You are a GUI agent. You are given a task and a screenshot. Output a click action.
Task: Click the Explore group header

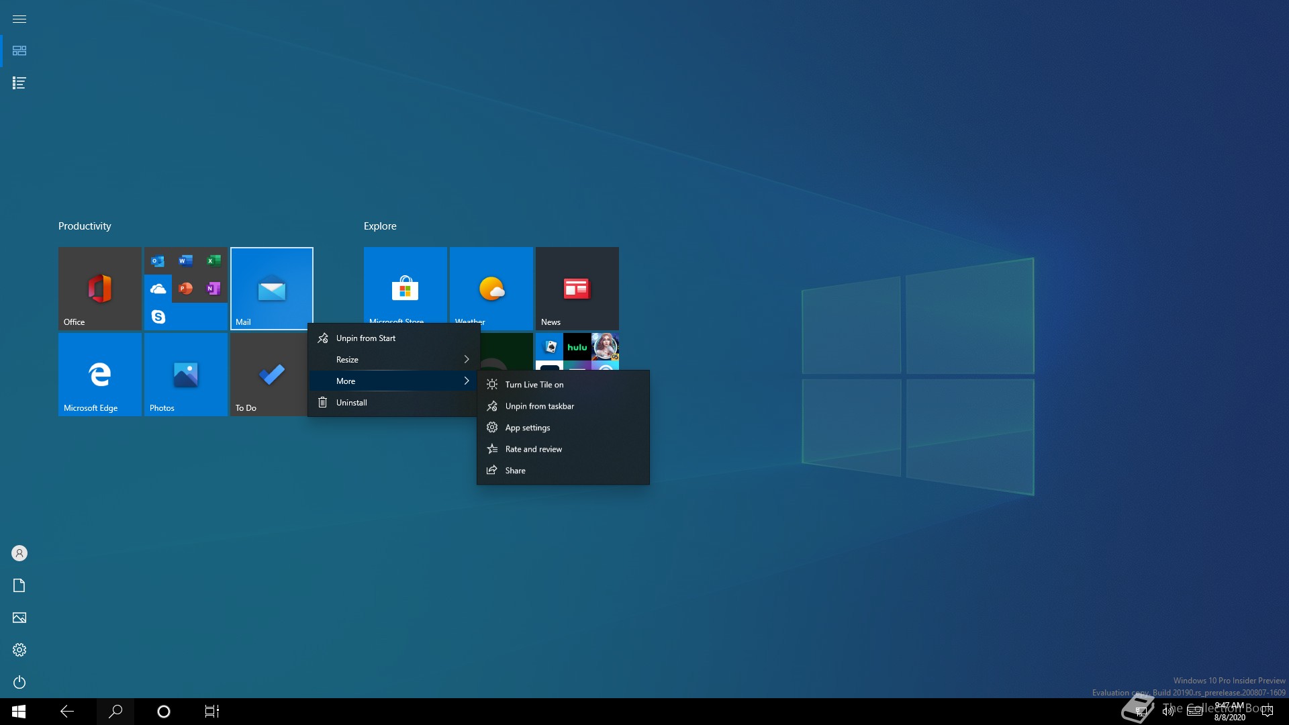point(380,226)
